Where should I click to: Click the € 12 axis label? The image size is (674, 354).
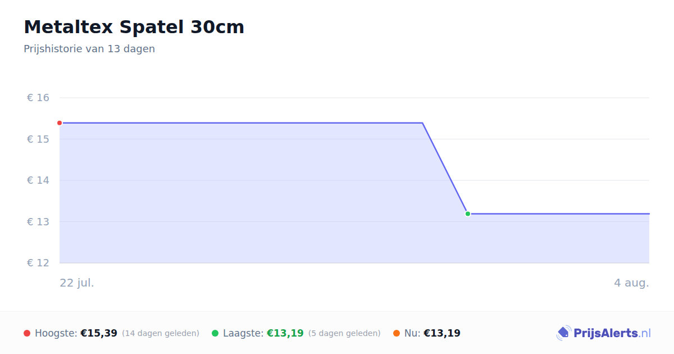click(38, 263)
